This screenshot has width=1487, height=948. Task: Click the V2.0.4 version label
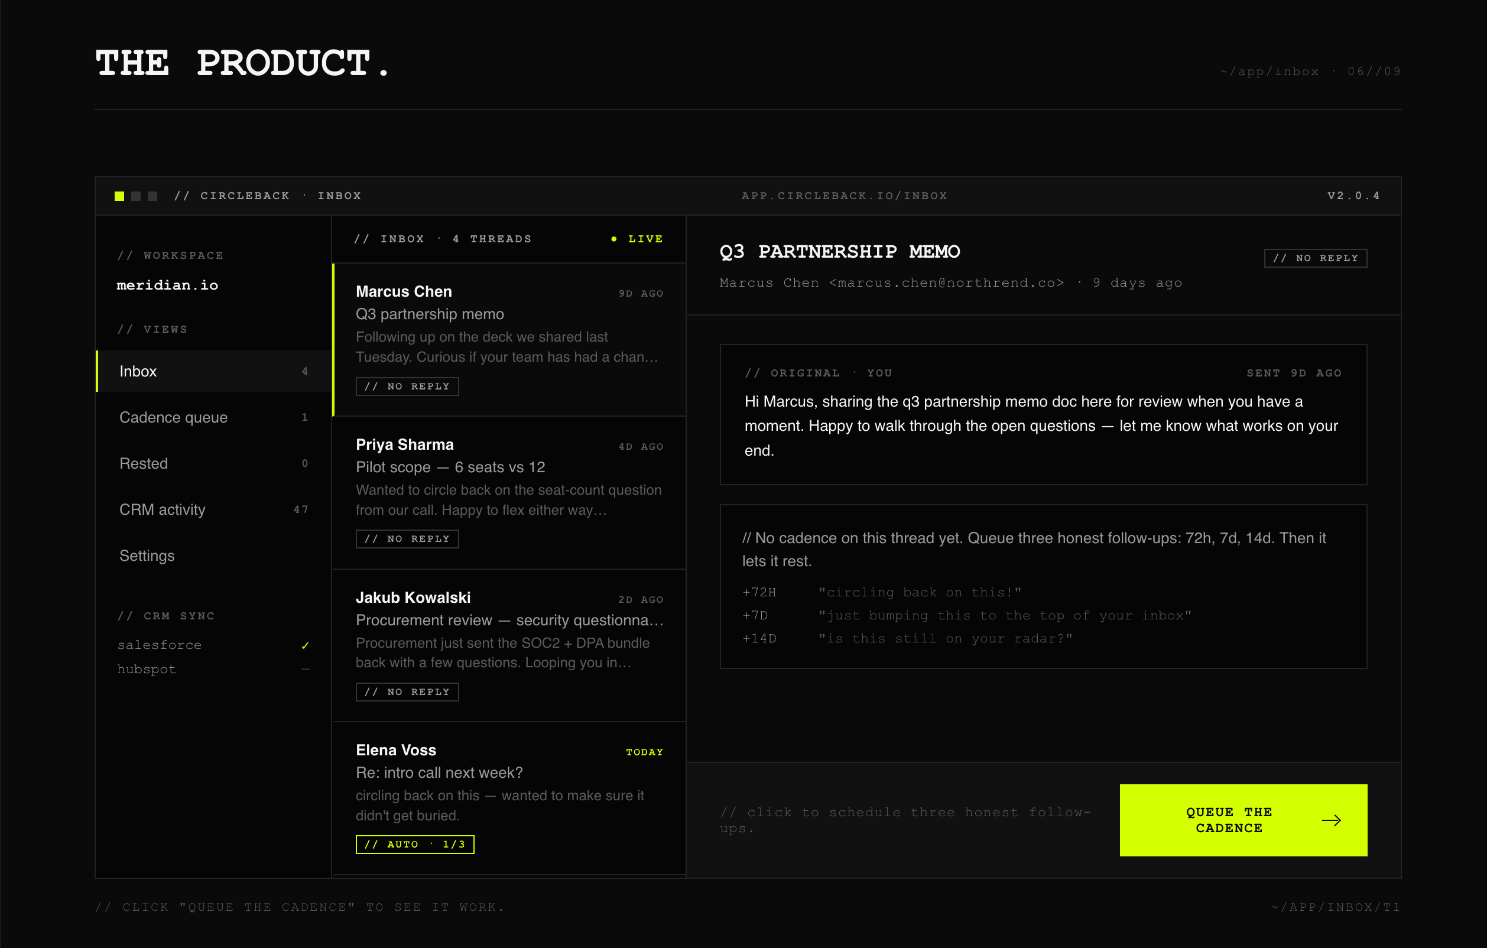[x=1353, y=196]
